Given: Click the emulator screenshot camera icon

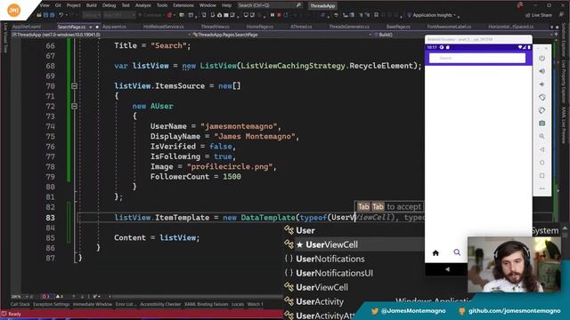Looking at the screenshot, I should [x=542, y=124].
